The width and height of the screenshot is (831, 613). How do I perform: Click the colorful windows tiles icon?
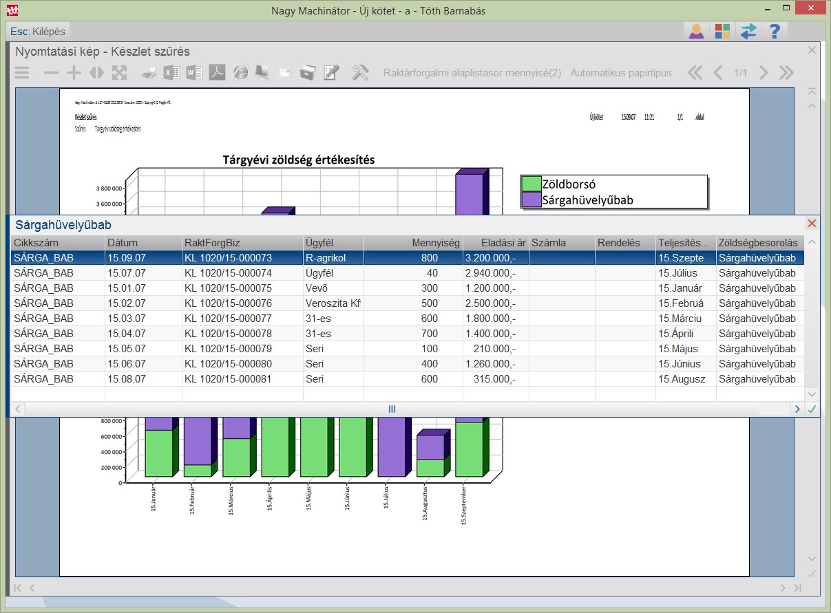pos(722,31)
